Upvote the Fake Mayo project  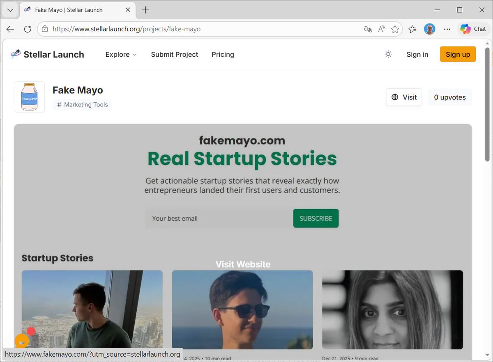point(450,97)
